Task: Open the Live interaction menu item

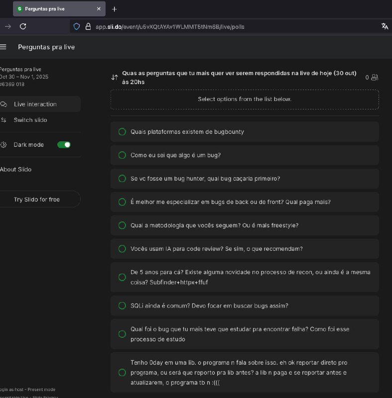Action: click(40, 104)
